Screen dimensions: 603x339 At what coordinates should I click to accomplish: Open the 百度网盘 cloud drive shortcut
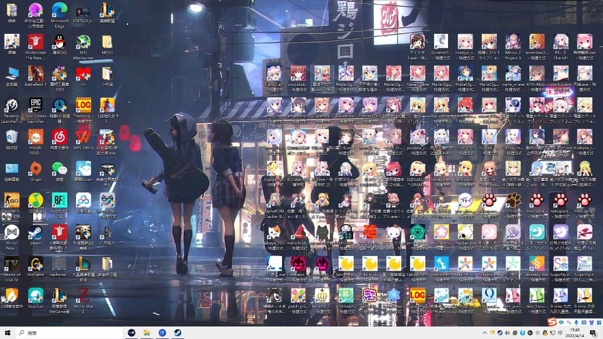point(83,203)
